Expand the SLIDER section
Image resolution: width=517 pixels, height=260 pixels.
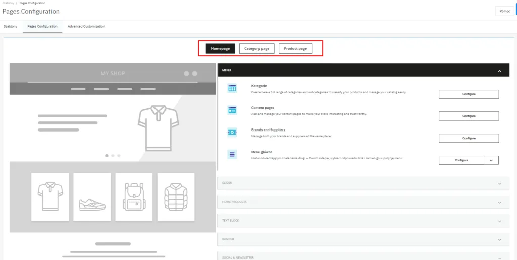pyautogui.click(x=499, y=183)
